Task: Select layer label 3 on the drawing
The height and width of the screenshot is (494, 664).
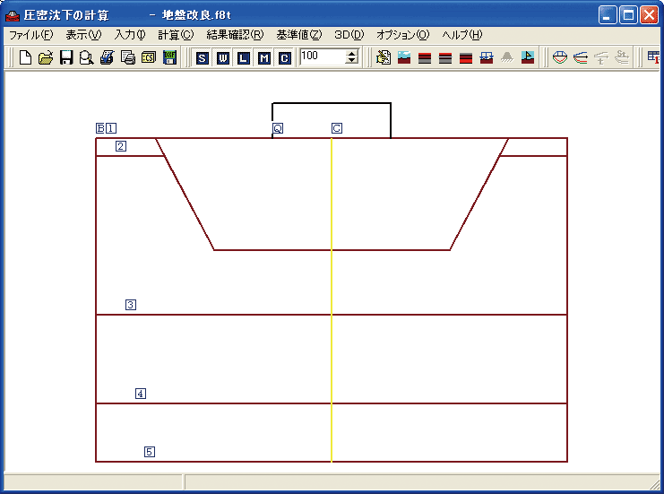Action: click(x=131, y=305)
